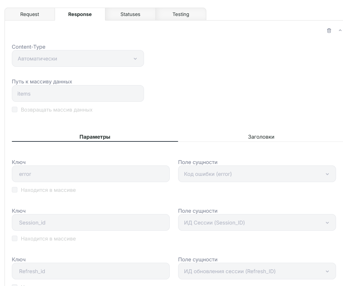This screenshot has height=286, width=343.
Task: Open the Заголовки sub-tab
Action: pos(261,137)
